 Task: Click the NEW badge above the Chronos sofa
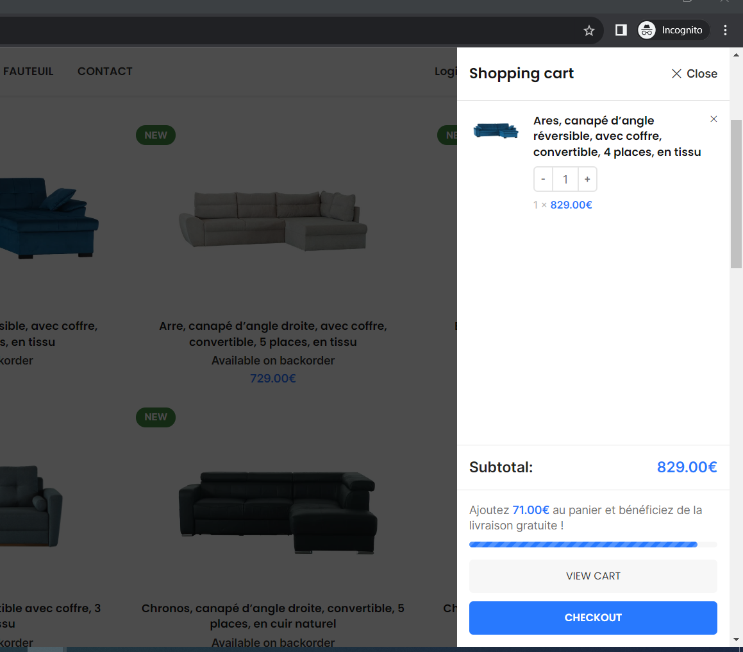155,417
